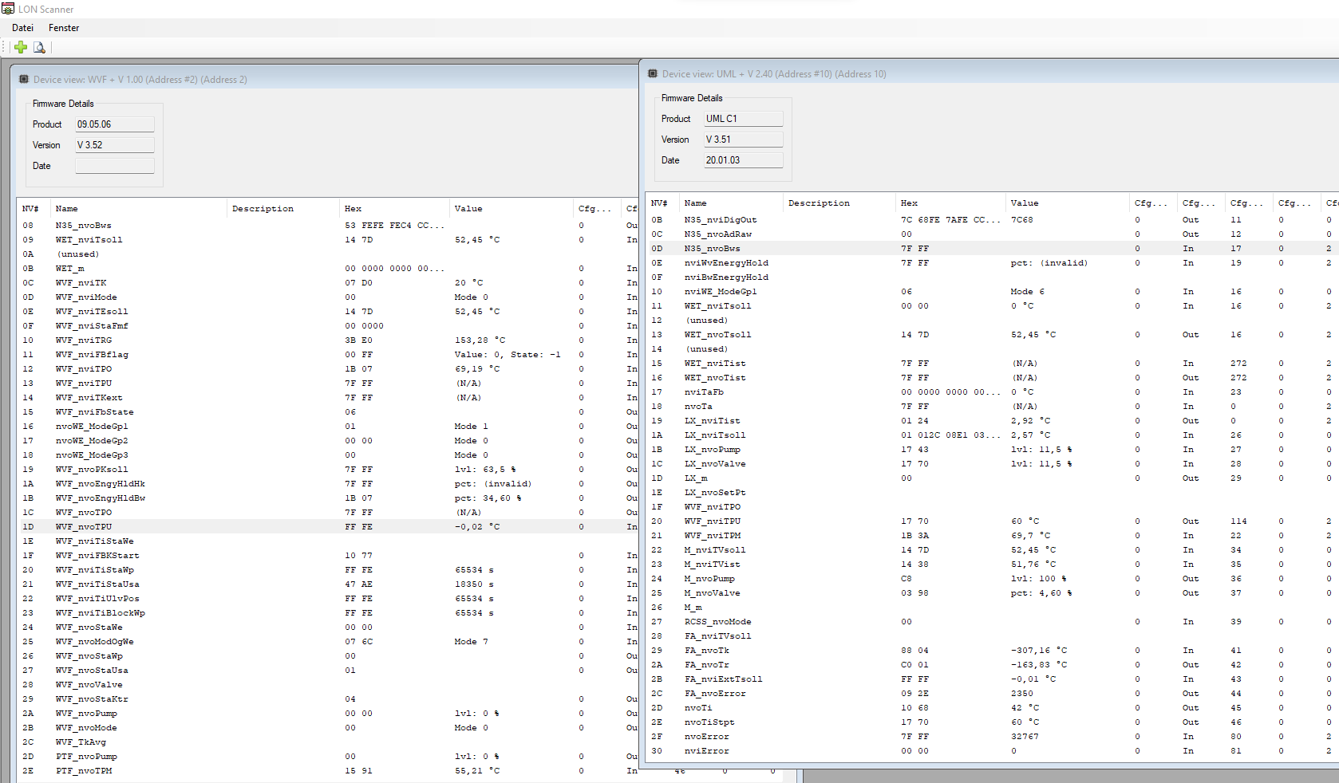Click the empty Date field in WVF window
The width and height of the screenshot is (1339, 783).
tap(115, 166)
